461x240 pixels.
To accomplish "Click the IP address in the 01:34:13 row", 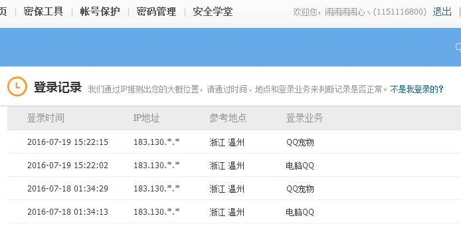I will coord(156,212).
